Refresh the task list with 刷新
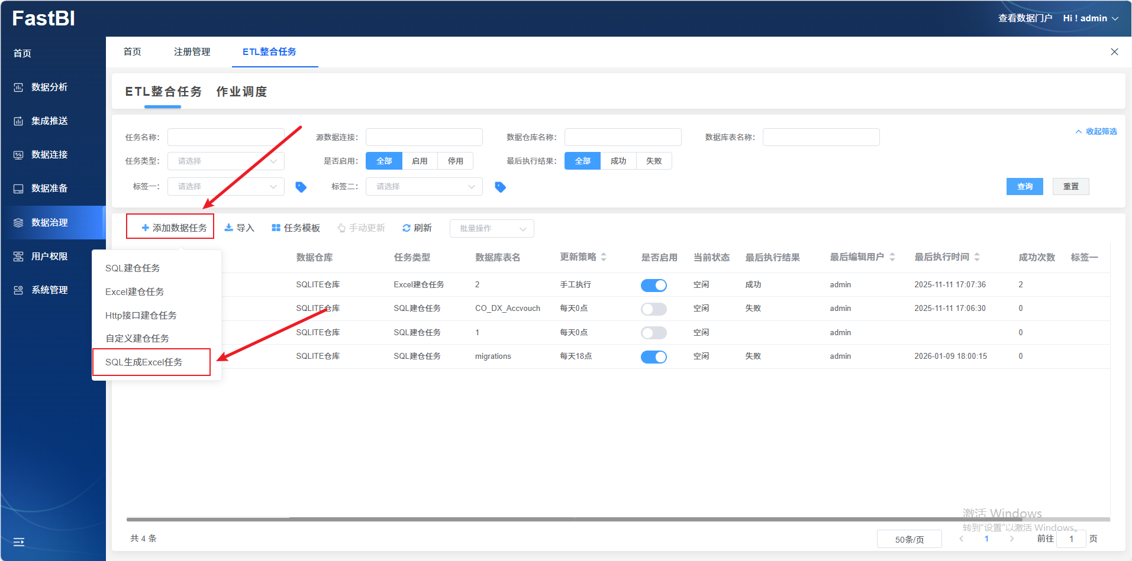 (x=417, y=228)
